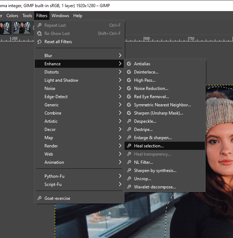Open the Despeckle filter

click(x=165, y=121)
